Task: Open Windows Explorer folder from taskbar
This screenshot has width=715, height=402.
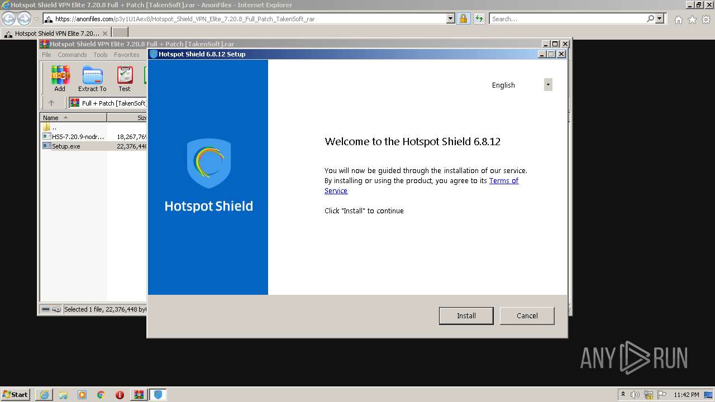Action: pos(63,395)
